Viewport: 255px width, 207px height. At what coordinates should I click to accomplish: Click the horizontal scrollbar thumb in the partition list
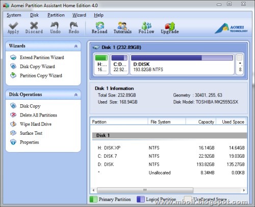click(x=145, y=190)
